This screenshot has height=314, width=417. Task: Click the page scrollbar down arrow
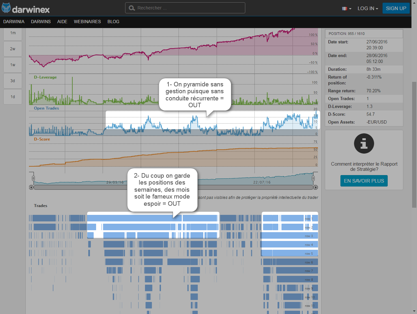pyautogui.click(x=414, y=311)
